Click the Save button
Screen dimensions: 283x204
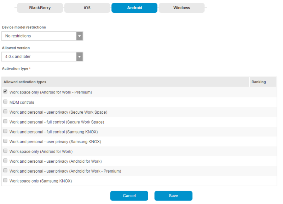click(x=173, y=196)
